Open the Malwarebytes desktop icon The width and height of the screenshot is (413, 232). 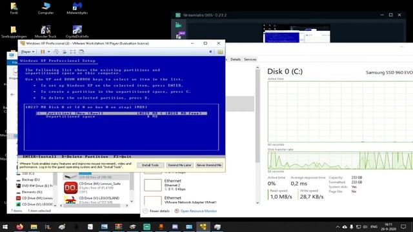[x=77, y=8]
